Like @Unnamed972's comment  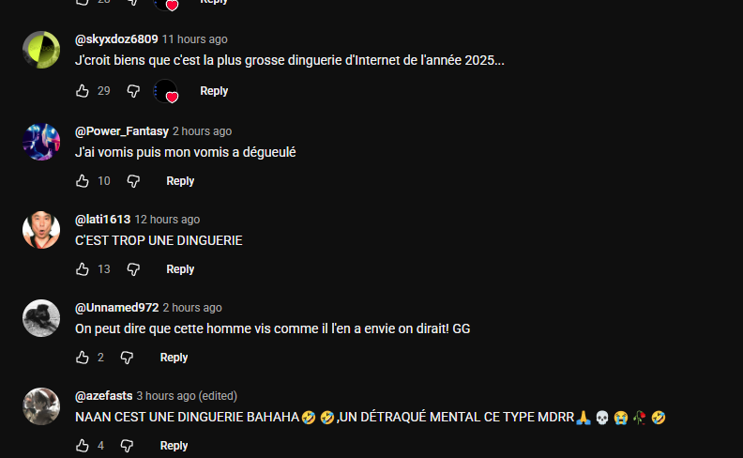(x=83, y=358)
